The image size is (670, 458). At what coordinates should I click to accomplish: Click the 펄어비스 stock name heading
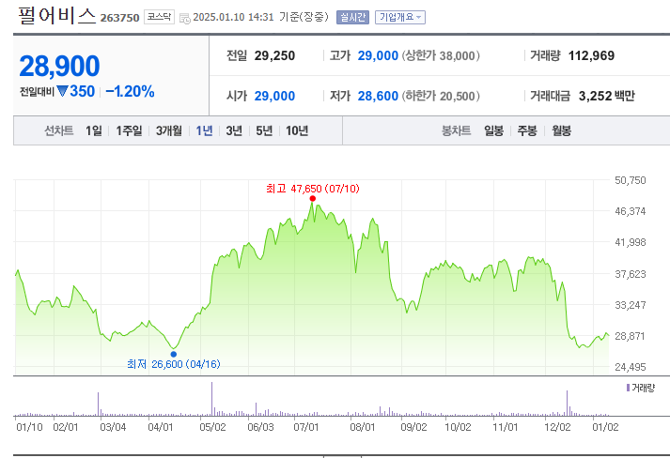coord(56,15)
